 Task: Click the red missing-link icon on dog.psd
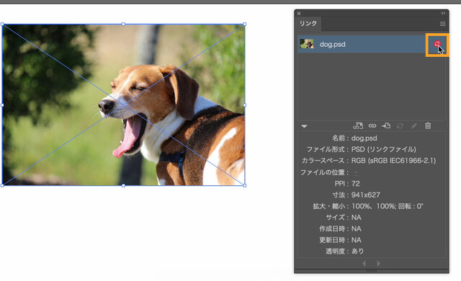437,44
